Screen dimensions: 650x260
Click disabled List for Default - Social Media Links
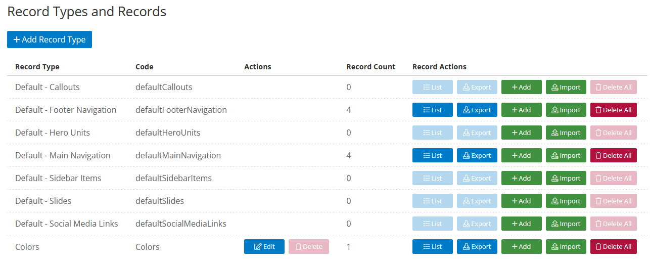[433, 224]
